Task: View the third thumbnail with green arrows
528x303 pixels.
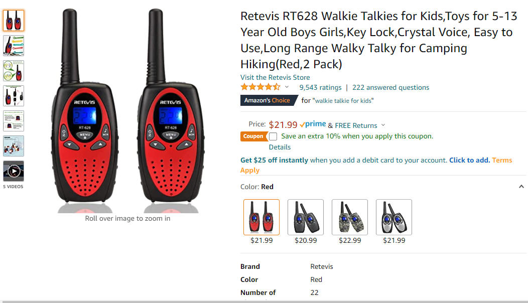Action: tap(14, 71)
